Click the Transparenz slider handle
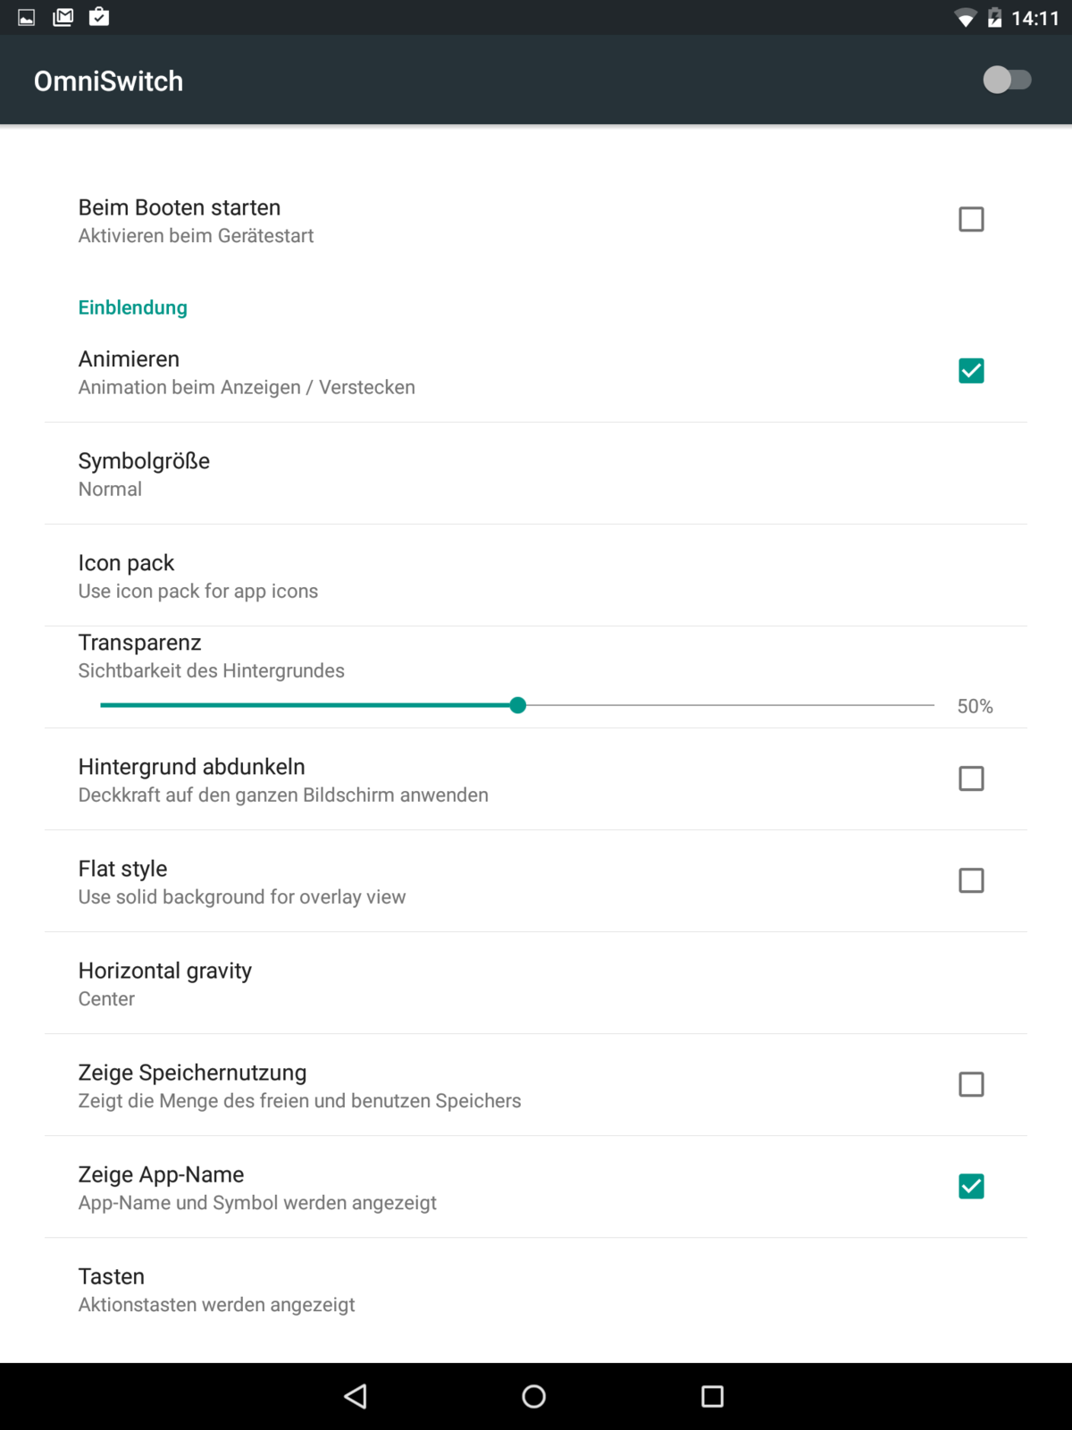The height and width of the screenshot is (1430, 1072). pos(518,705)
